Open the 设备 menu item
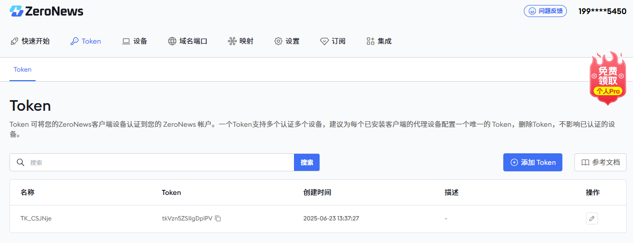633x243 pixels. click(135, 41)
